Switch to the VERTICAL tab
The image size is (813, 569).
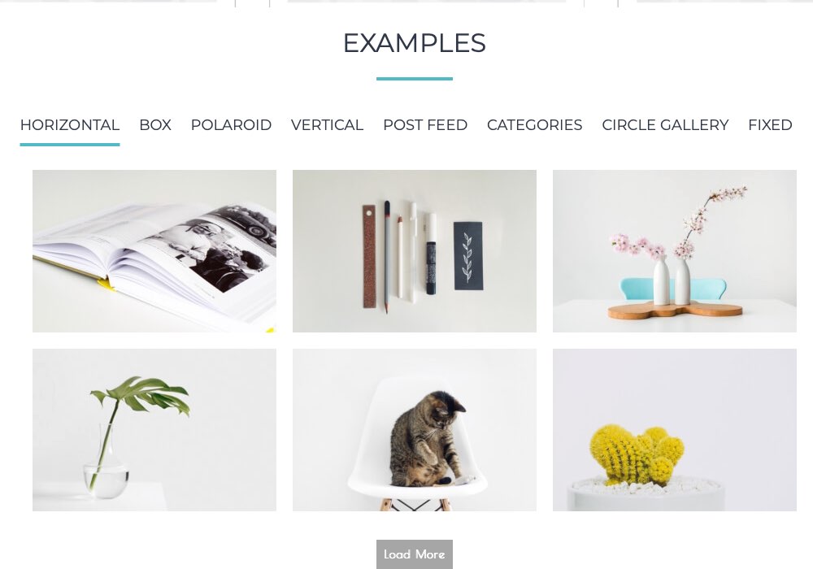(x=327, y=125)
